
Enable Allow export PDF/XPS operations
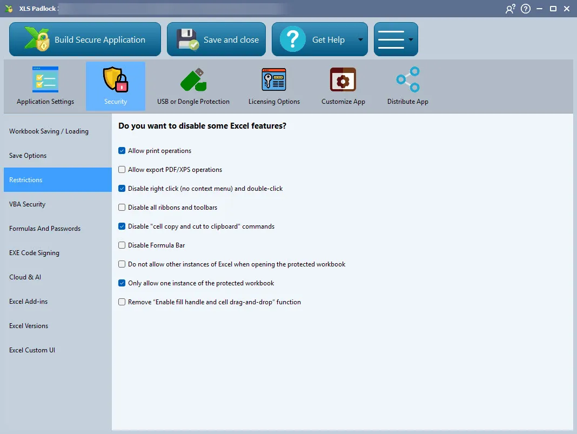click(122, 169)
